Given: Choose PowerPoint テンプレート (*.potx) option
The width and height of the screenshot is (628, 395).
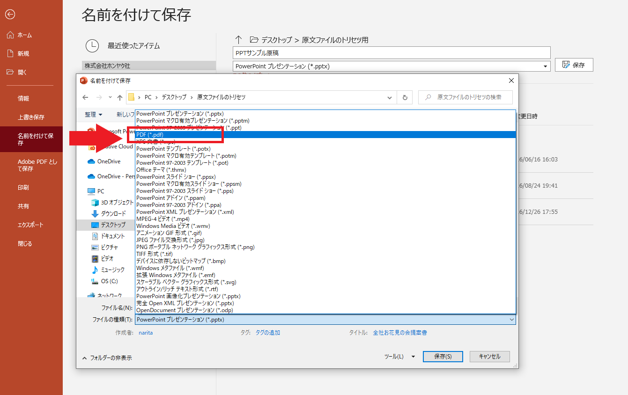Looking at the screenshot, I should 325,149.
